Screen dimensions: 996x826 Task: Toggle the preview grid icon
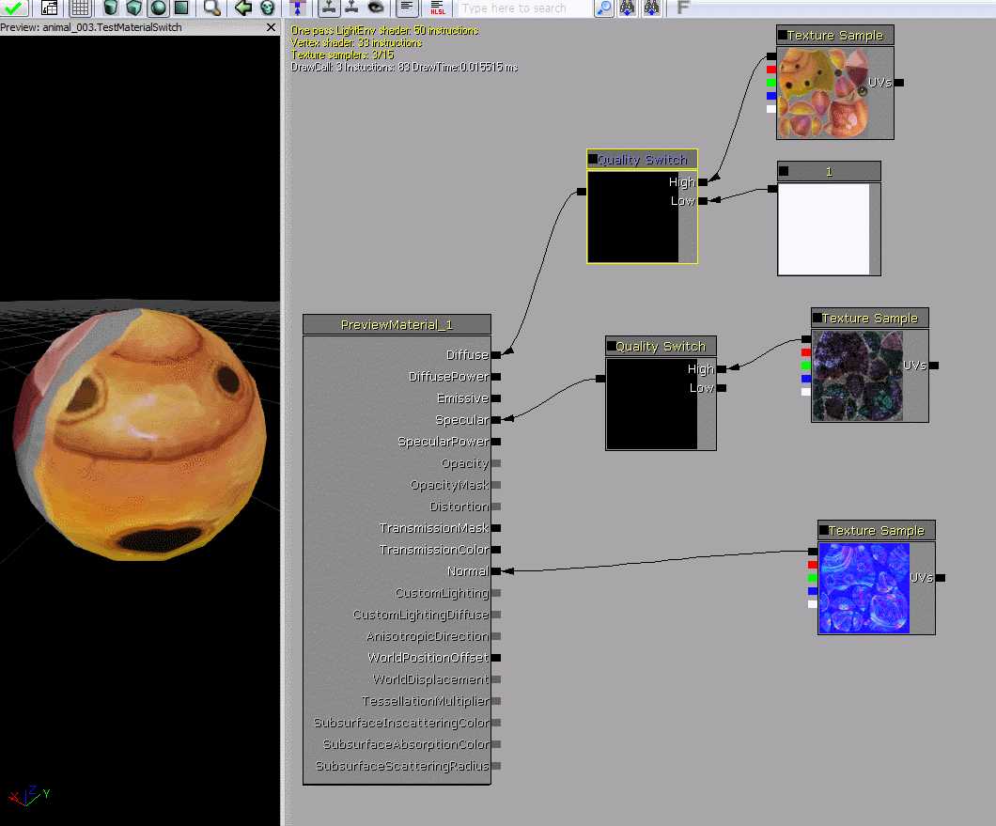point(80,8)
